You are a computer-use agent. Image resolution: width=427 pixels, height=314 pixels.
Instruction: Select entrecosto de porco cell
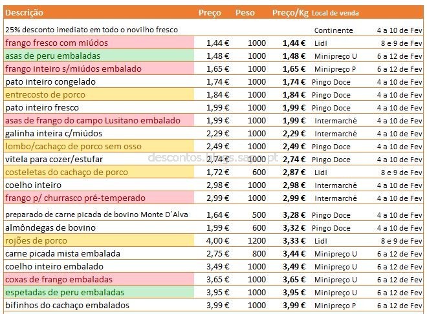coord(99,94)
